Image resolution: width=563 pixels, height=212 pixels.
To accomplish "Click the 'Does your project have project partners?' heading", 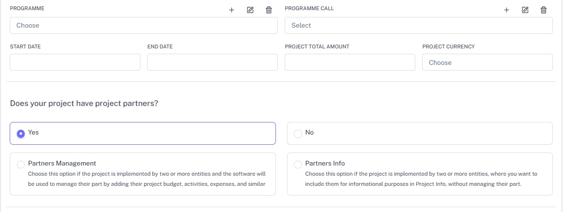I will point(84,104).
